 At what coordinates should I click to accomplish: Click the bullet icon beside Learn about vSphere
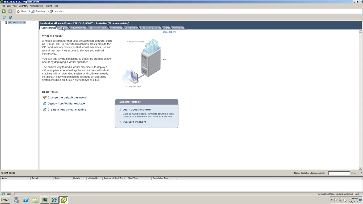point(120,109)
